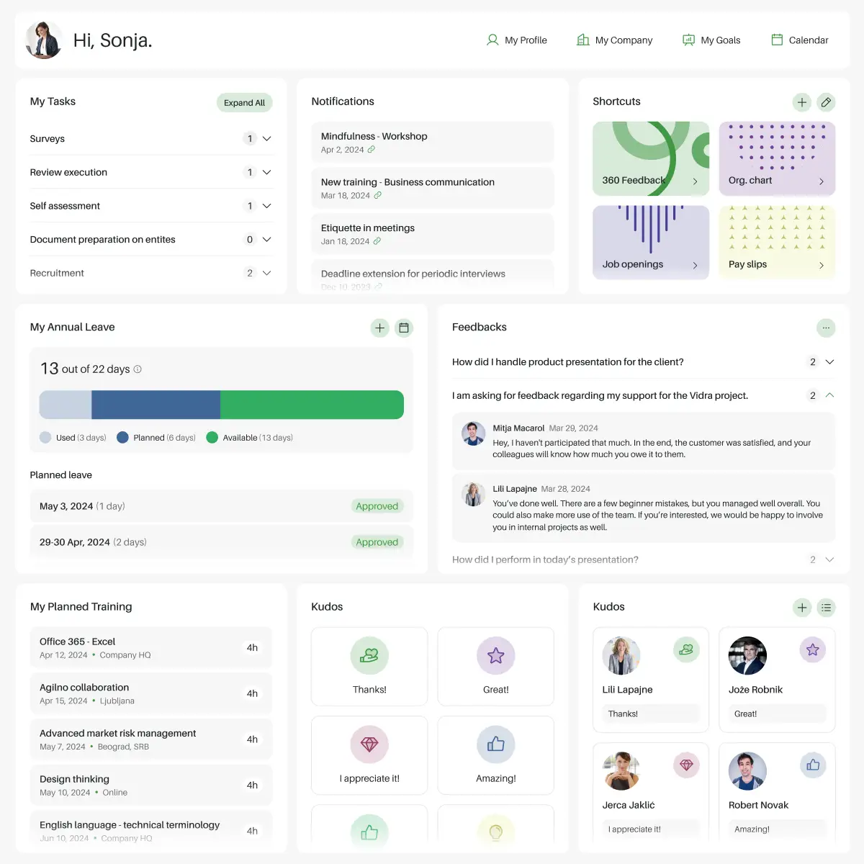Expand the Surveys task row

click(266, 139)
